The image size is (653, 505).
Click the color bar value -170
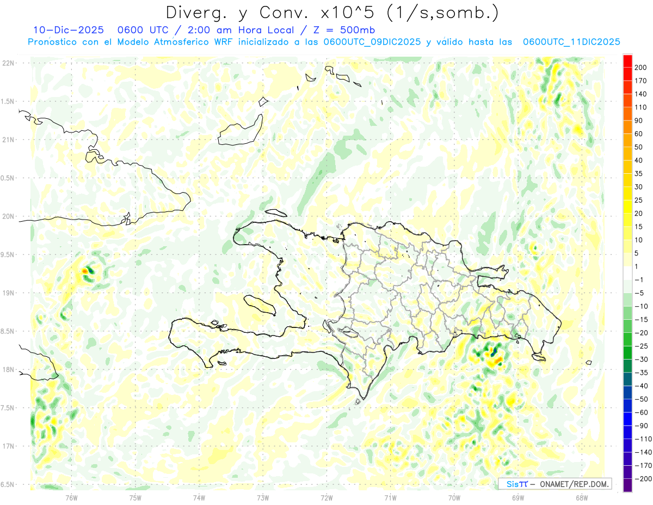pos(644,466)
